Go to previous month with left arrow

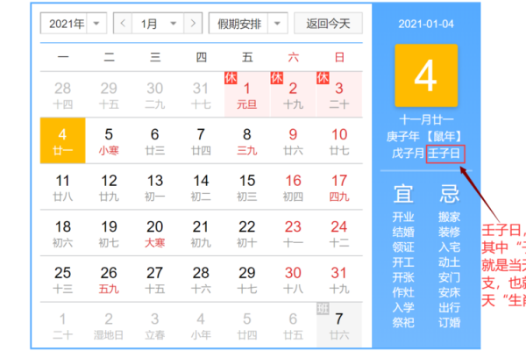tap(124, 23)
